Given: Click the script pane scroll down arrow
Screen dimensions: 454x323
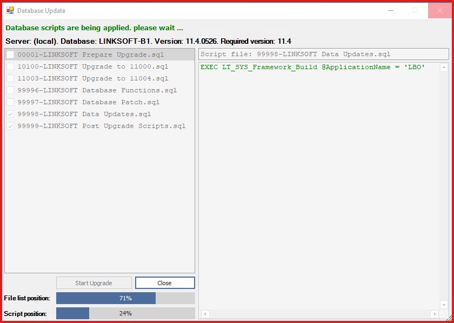Looking at the screenshot, I should pos(444,305).
